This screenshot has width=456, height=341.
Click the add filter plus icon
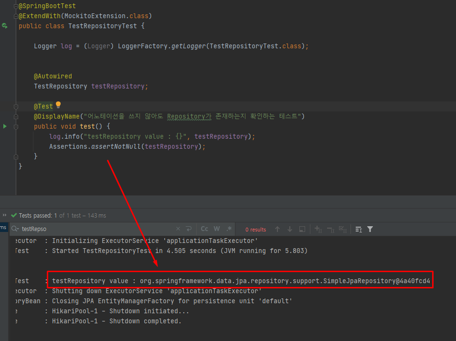tap(317, 229)
